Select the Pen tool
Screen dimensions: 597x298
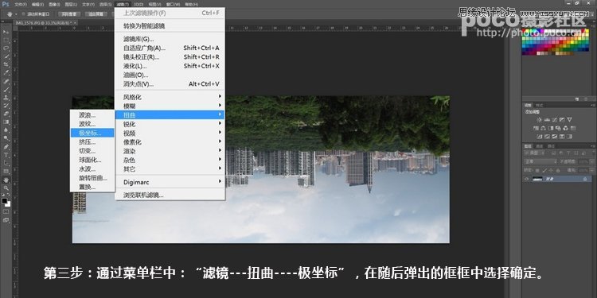[x=6, y=146]
